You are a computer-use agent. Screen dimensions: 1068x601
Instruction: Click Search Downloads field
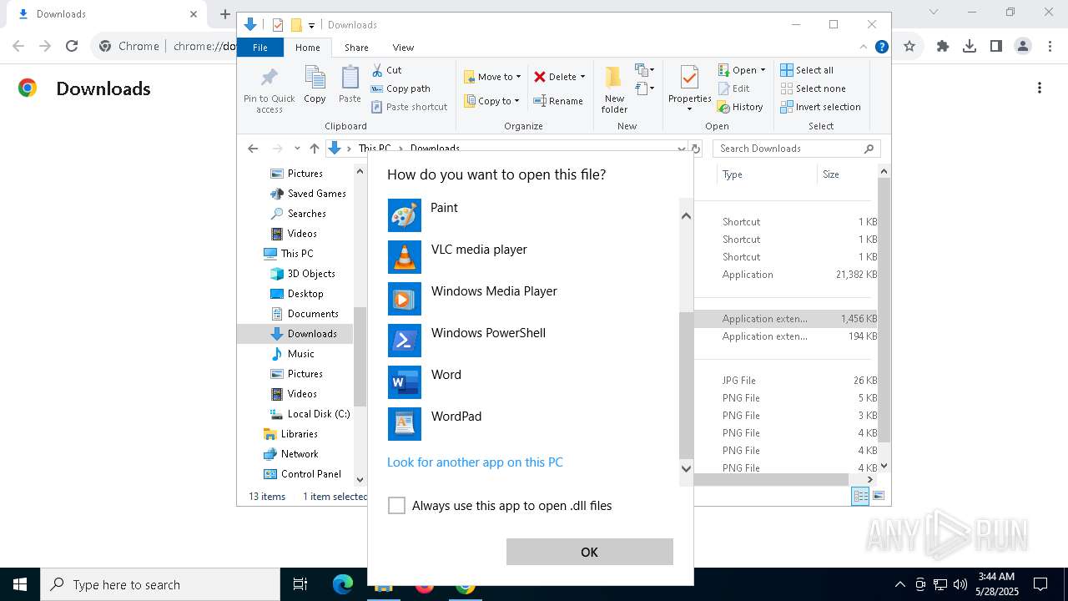click(x=797, y=149)
